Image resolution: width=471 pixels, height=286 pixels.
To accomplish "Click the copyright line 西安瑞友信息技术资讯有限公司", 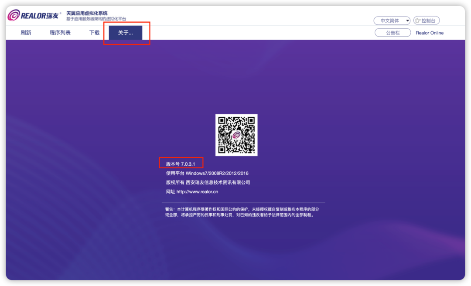I will [218, 182].
